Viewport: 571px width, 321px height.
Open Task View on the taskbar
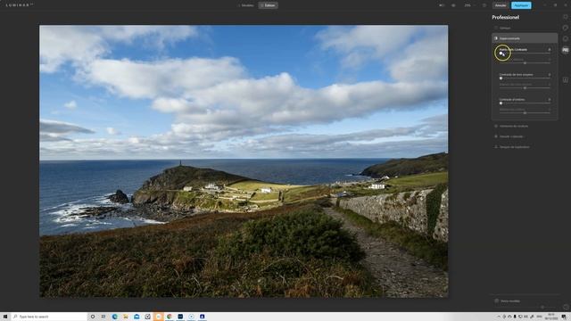103,317
